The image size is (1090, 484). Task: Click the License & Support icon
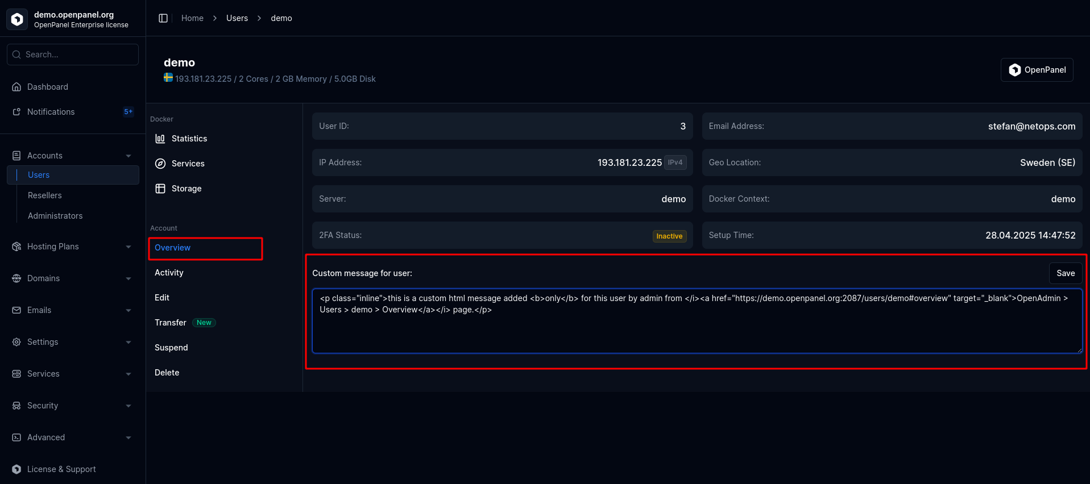point(16,469)
